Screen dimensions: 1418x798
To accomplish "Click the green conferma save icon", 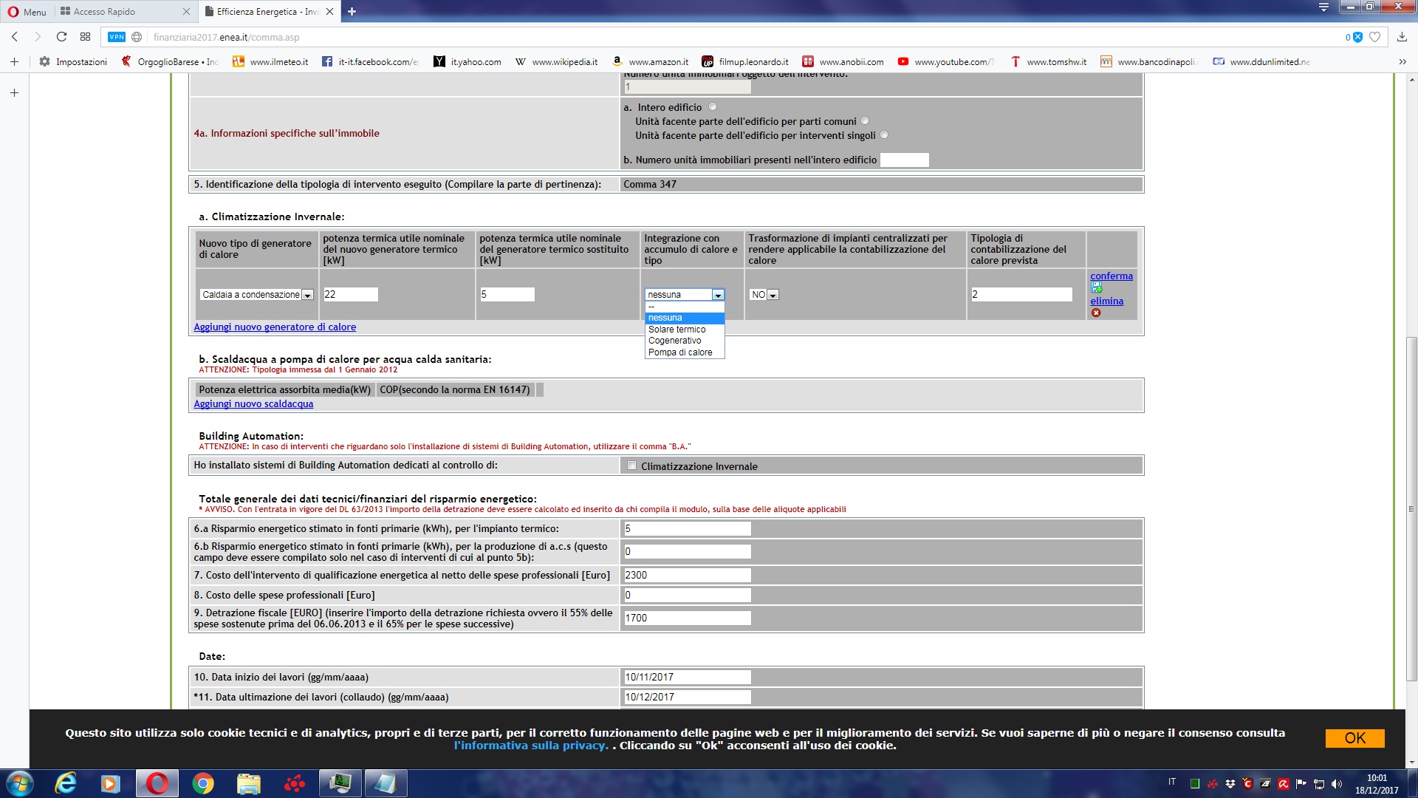I will [x=1096, y=287].
